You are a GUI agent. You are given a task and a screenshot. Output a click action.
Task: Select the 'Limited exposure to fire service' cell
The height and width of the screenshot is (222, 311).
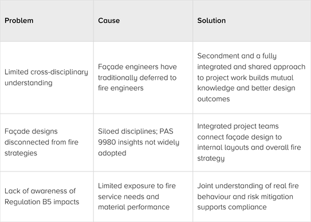coord(143,197)
